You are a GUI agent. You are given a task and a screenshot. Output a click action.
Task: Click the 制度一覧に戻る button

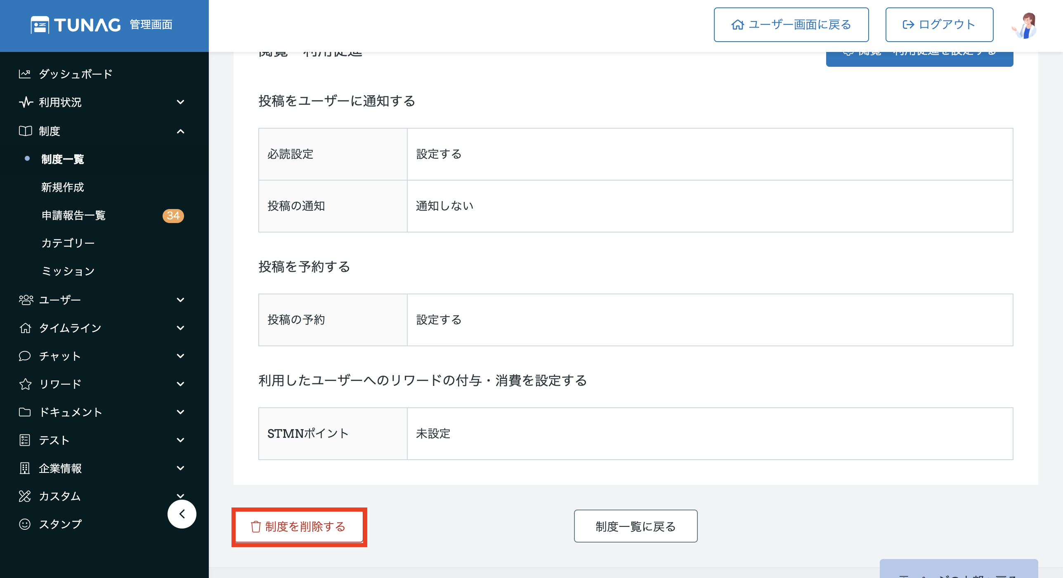coord(635,526)
